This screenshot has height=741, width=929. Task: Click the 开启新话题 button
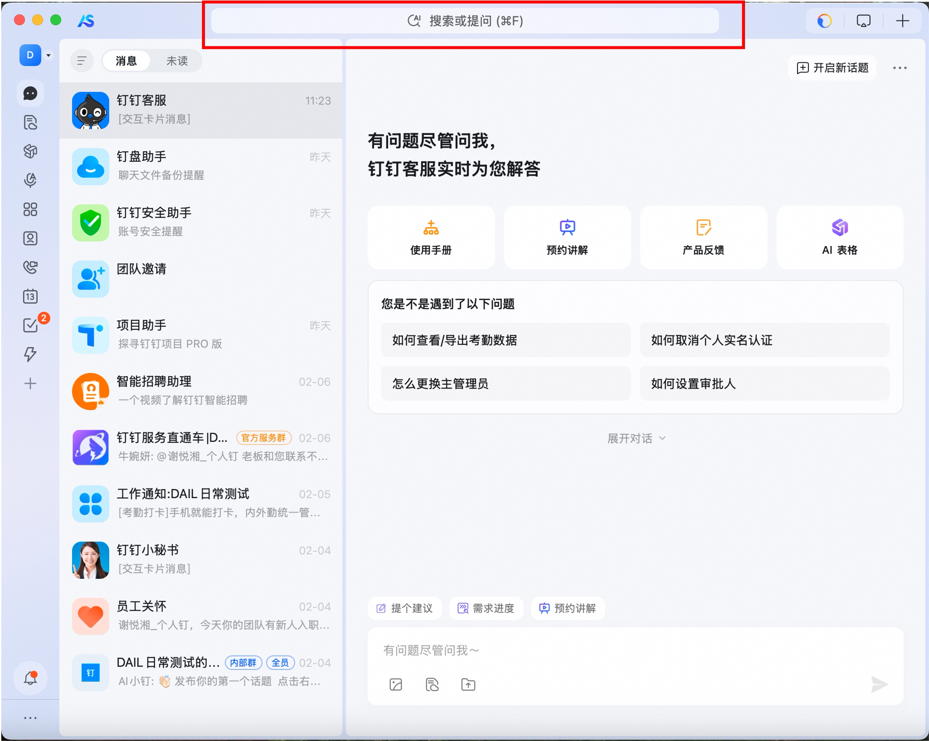tap(832, 68)
